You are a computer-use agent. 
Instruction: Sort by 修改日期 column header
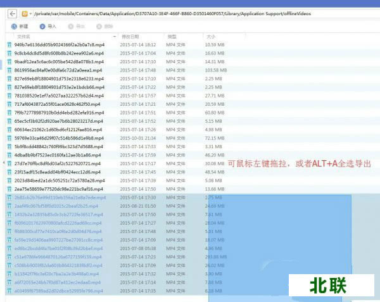pos(130,37)
